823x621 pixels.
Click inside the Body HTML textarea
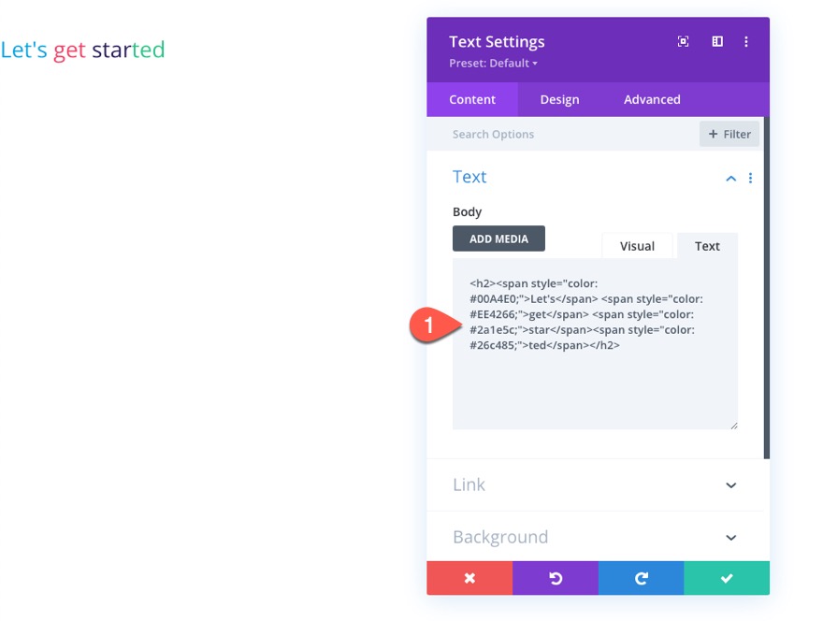pyautogui.click(x=595, y=344)
